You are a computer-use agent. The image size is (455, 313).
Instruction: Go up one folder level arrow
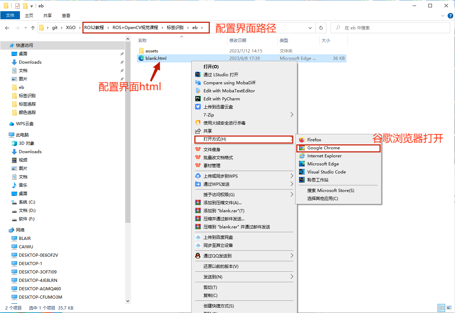(33, 28)
